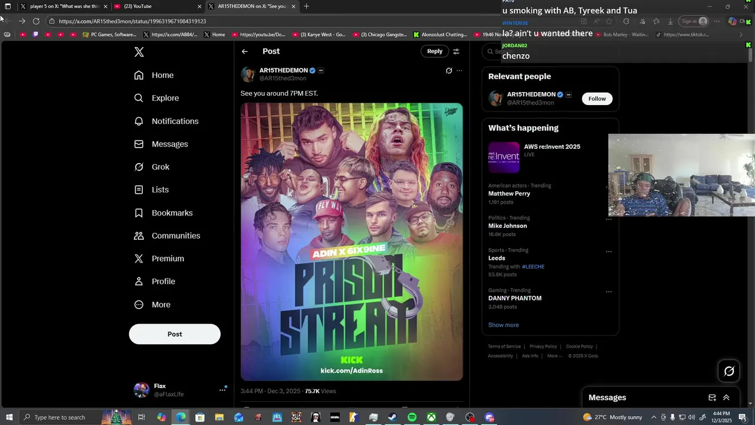Viewport: 755px width, 425px height.
Task: Click Show more under What's happening
Action: point(504,325)
